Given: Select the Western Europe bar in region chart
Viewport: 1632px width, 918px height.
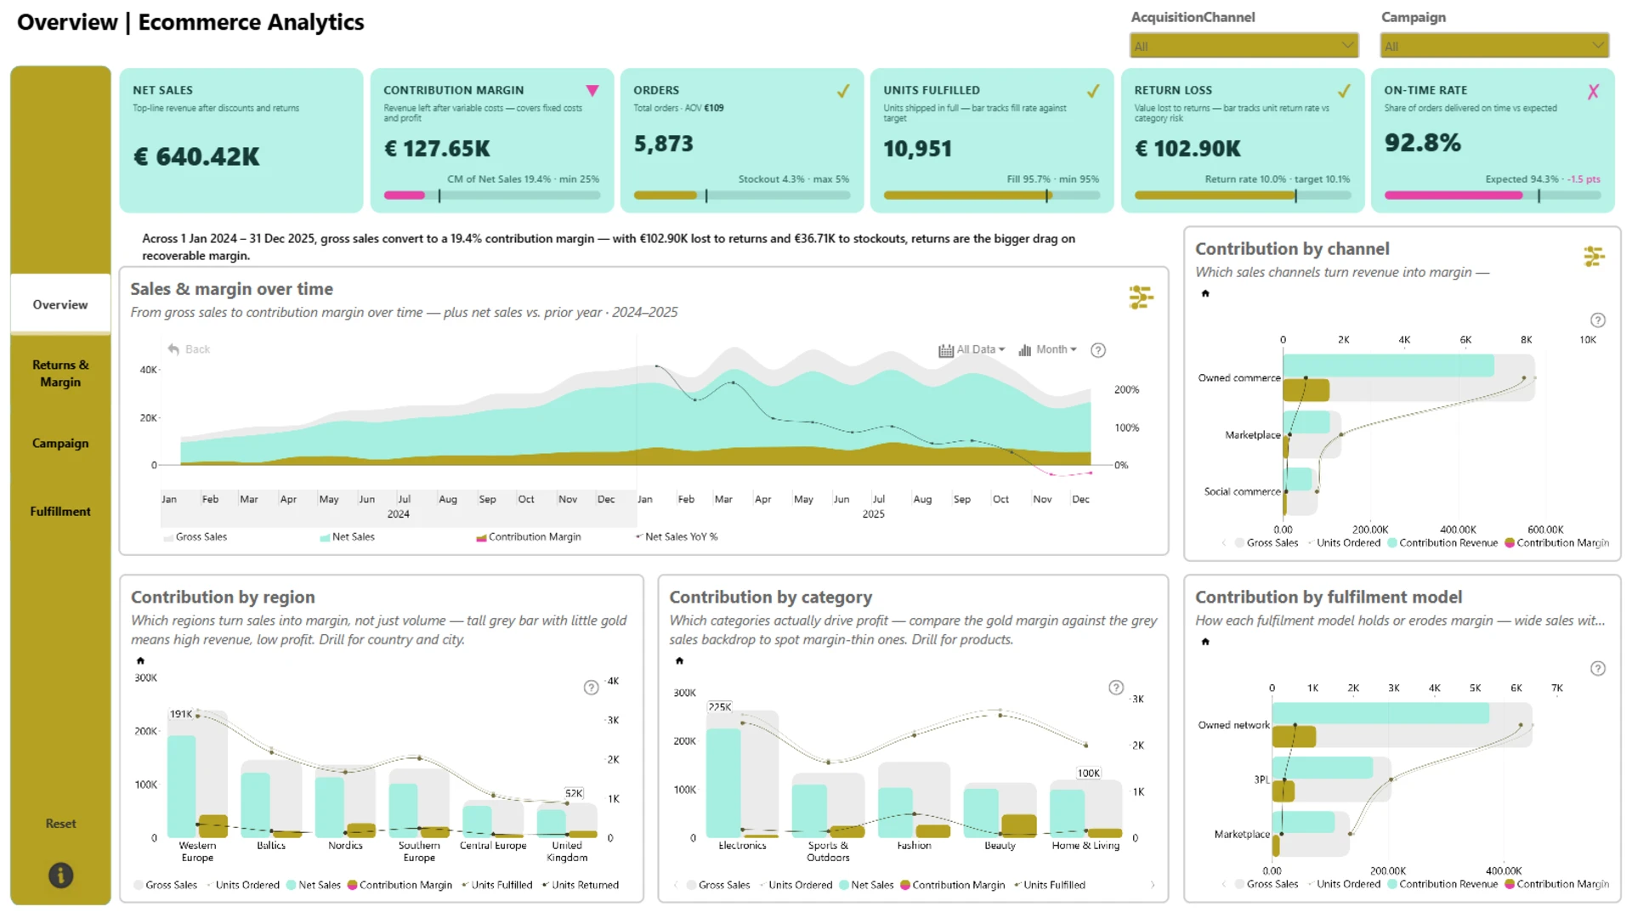Looking at the screenshot, I should (197, 773).
